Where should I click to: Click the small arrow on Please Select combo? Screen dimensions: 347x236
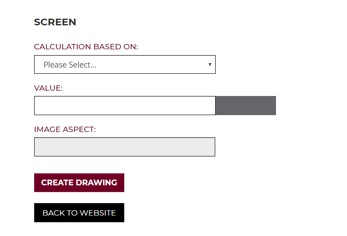click(210, 64)
